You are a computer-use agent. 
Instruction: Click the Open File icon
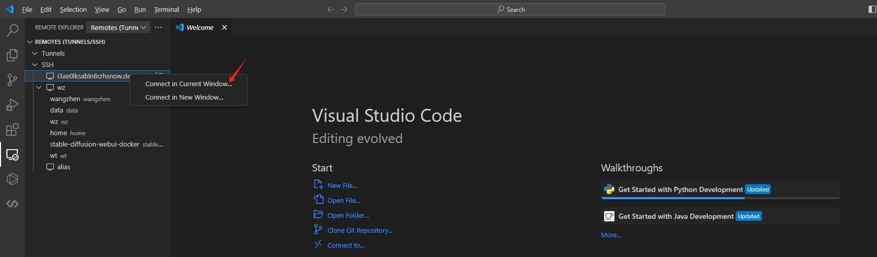click(318, 200)
